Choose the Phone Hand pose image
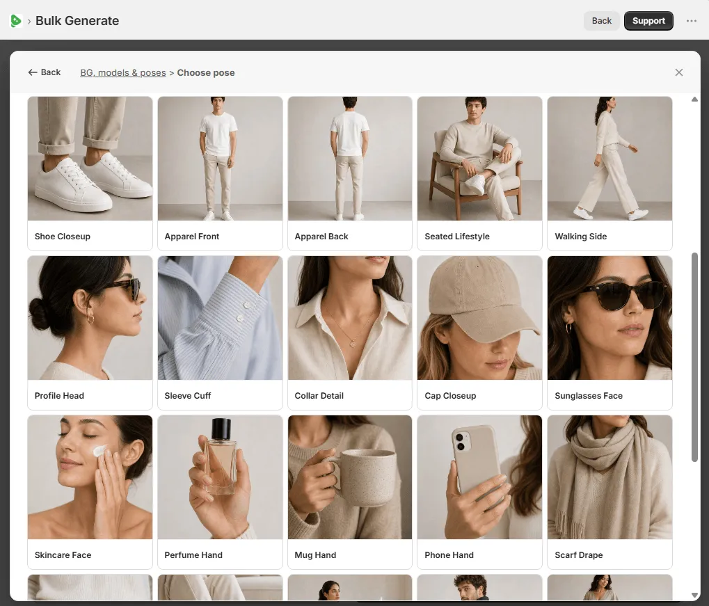This screenshot has width=709, height=606. [480, 477]
